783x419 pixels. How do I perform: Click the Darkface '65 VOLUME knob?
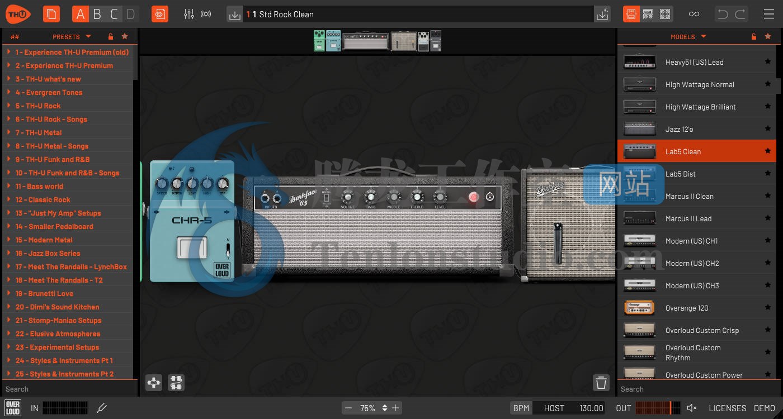(348, 197)
